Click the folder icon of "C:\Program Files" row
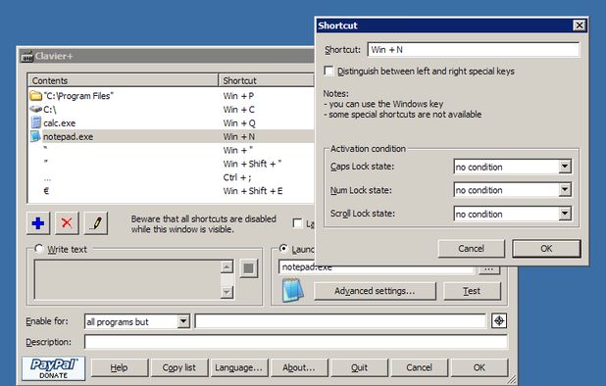 [x=36, y=95]
